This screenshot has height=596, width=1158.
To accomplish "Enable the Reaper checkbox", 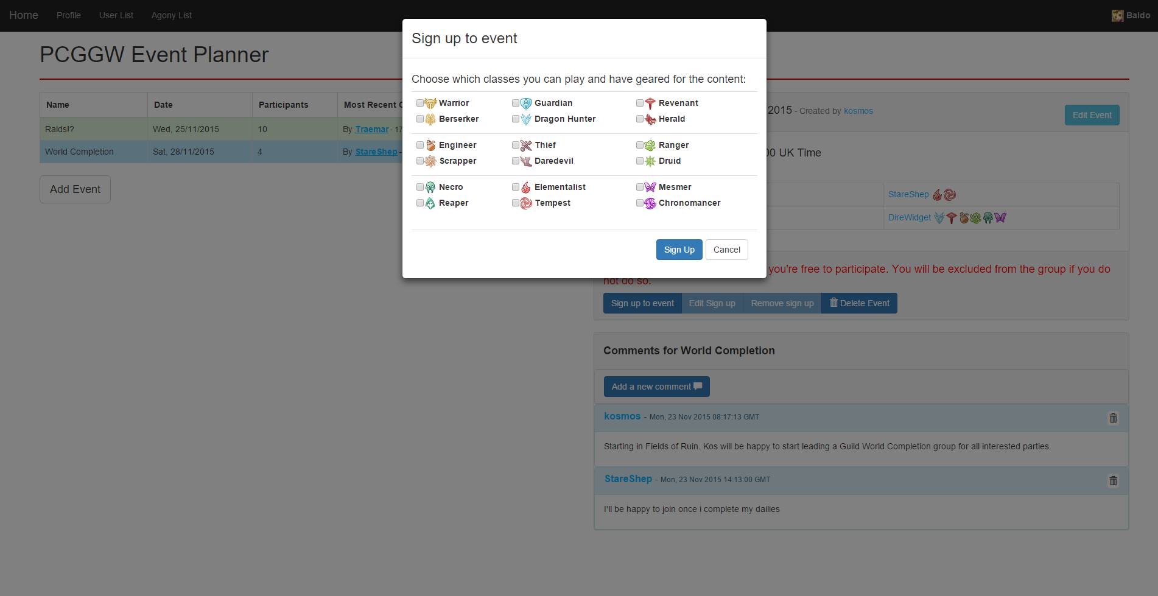I will [x=420, y=203].
